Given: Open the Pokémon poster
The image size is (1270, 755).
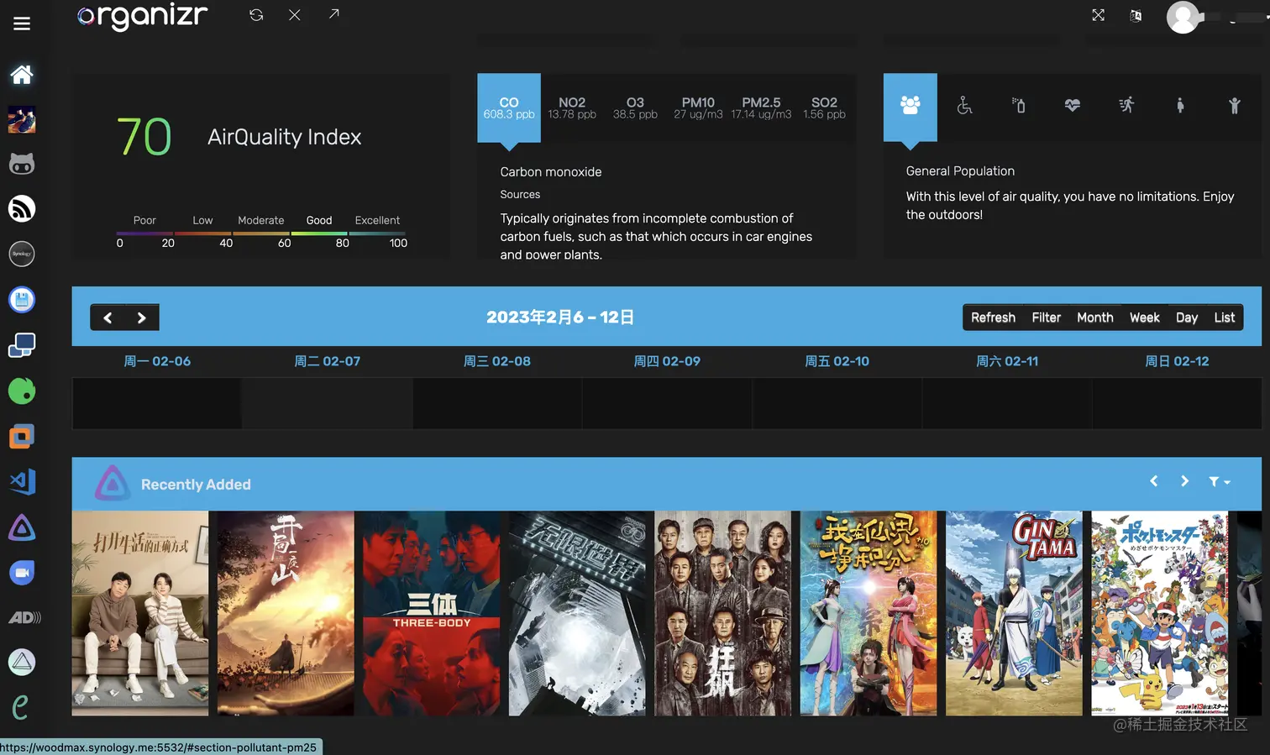Looking at the screenshot, I should [x=1159, y=613].
